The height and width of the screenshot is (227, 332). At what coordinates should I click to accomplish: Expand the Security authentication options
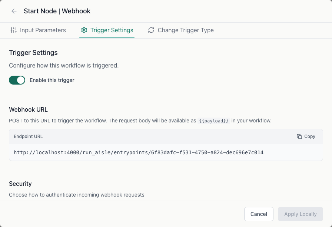20,184
